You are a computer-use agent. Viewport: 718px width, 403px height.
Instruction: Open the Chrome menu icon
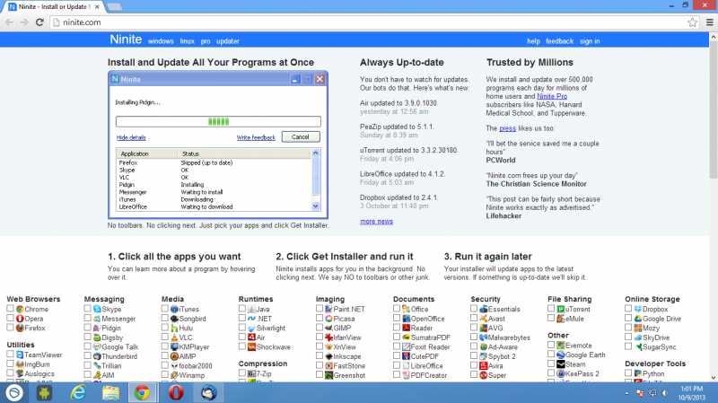click(709, 22)
